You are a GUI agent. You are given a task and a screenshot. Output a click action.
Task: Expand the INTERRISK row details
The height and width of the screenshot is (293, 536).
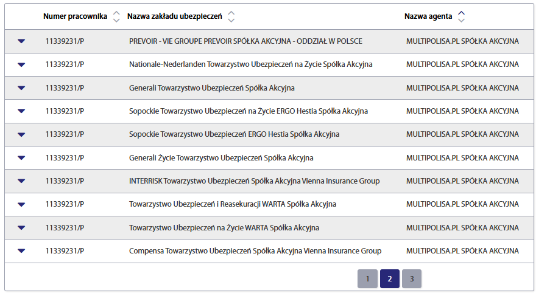coord(21,181)
